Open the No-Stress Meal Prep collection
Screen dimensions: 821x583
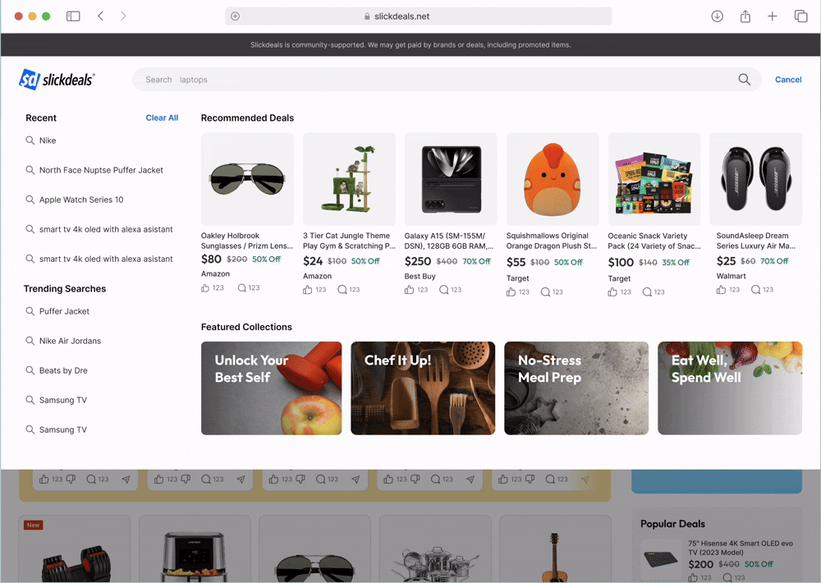(576, 388)
